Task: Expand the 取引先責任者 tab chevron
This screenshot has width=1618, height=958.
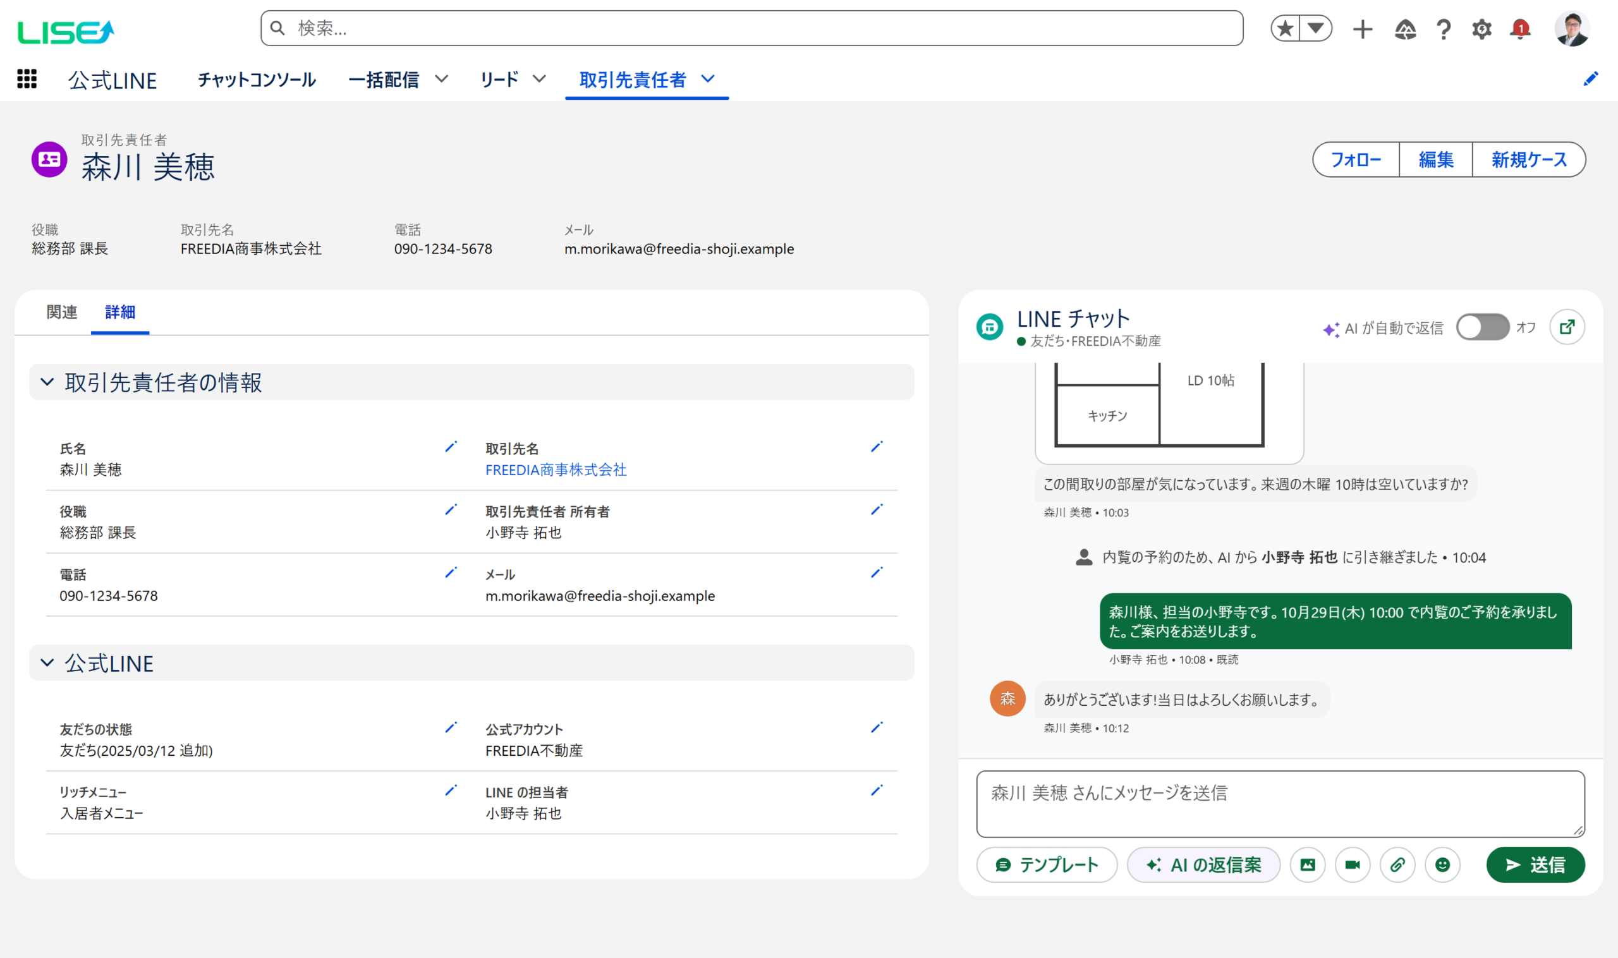Action: (x=709, y=79)
